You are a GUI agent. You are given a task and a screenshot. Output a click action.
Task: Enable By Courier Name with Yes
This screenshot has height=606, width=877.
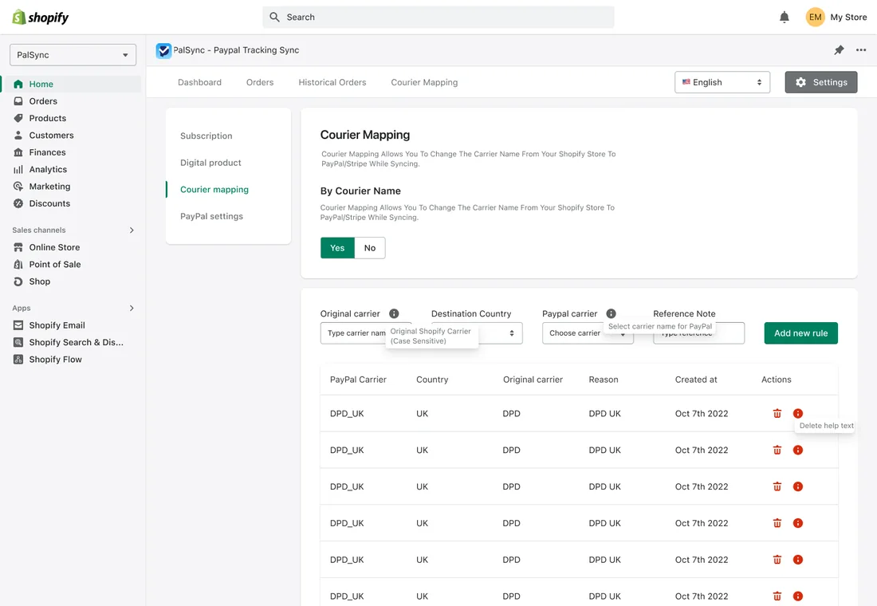337,248
